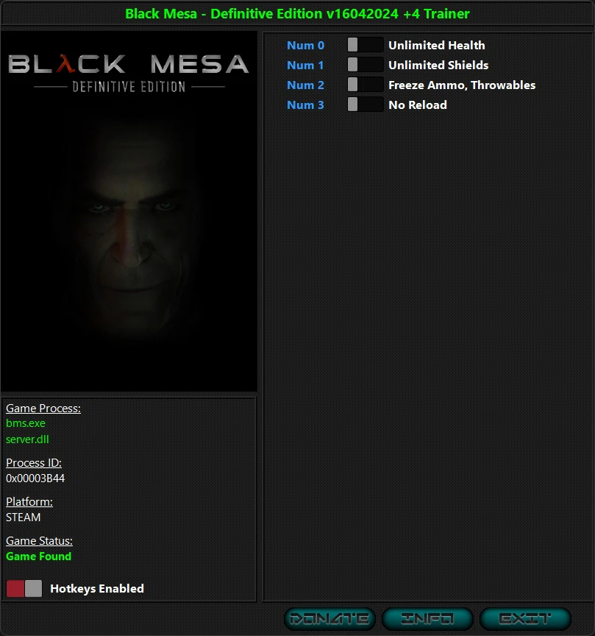Activate the Freeze Ammo, Throwables switch
The width and height of the screenshot is (595, 636).
tap(365, 84)
